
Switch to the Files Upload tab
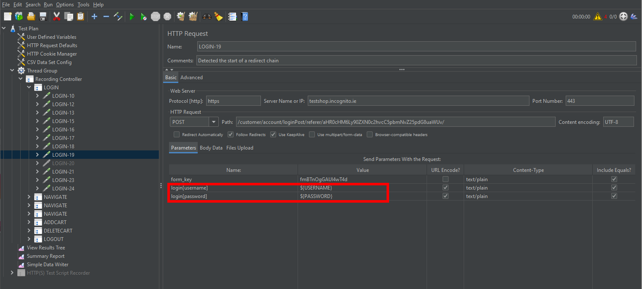[x=240, y=148]
